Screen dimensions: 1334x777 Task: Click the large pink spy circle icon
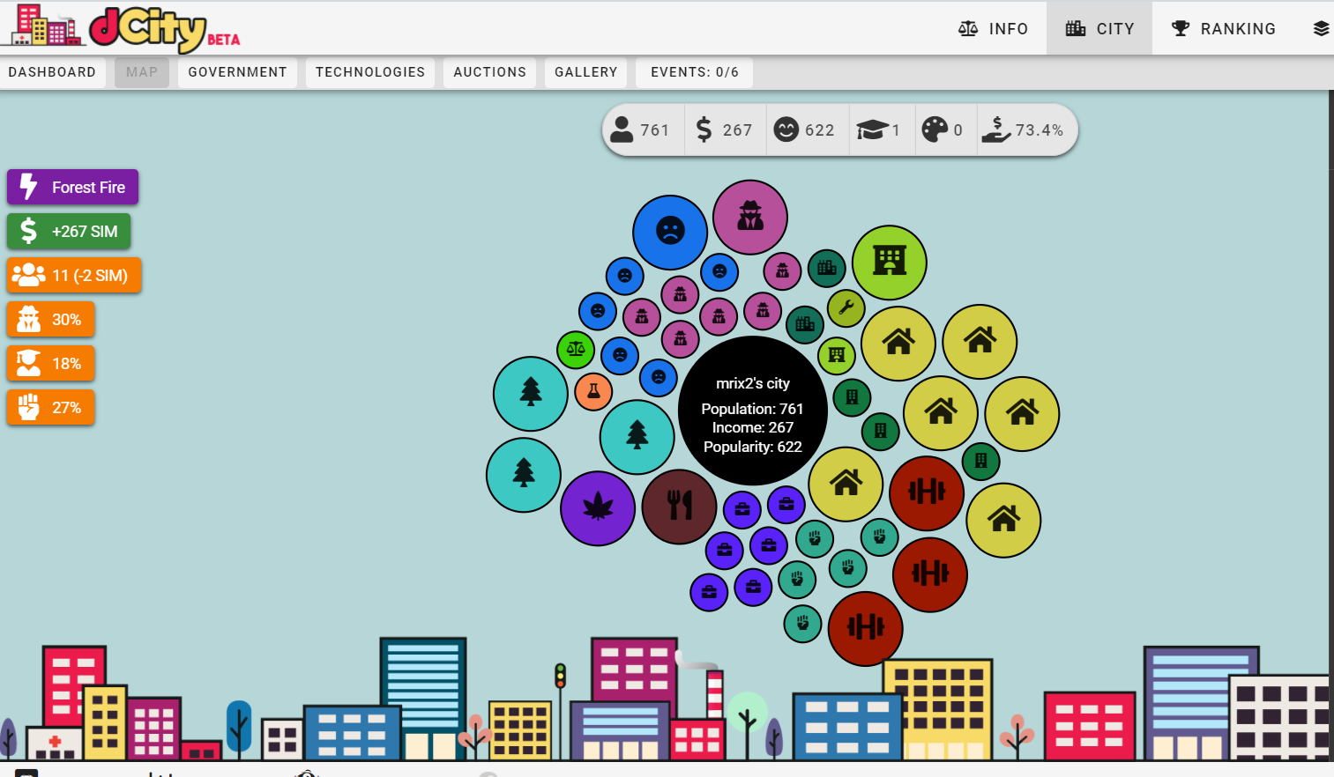(749, 217)
